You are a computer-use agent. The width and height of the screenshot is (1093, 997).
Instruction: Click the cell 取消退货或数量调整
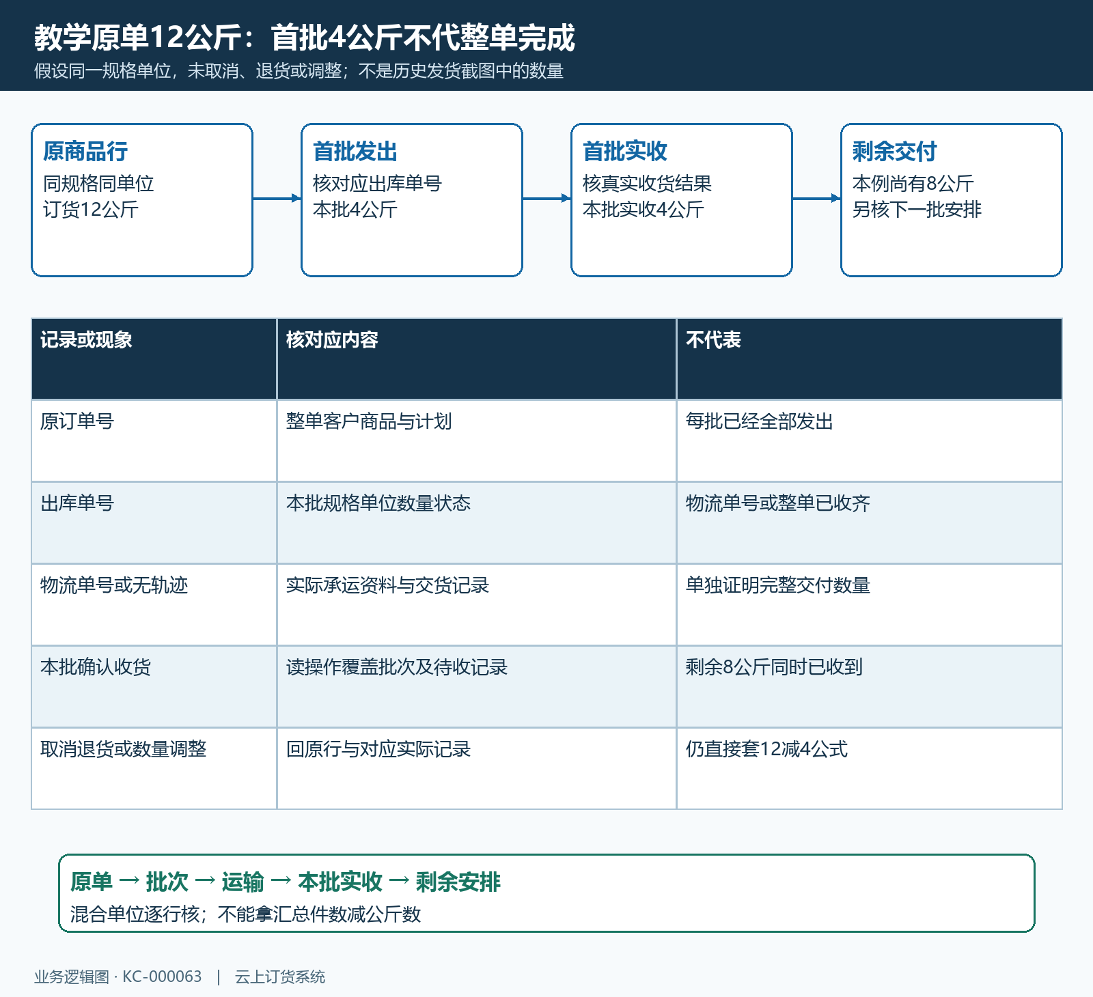[x=154, y=768]
